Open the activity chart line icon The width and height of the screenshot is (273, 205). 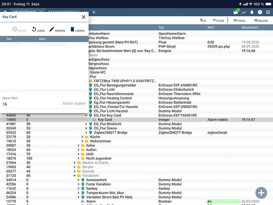coord(243,12)
